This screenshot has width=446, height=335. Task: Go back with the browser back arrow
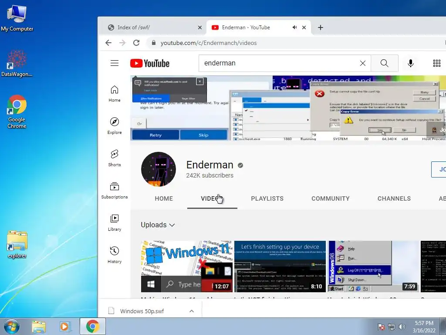[108, 43]
